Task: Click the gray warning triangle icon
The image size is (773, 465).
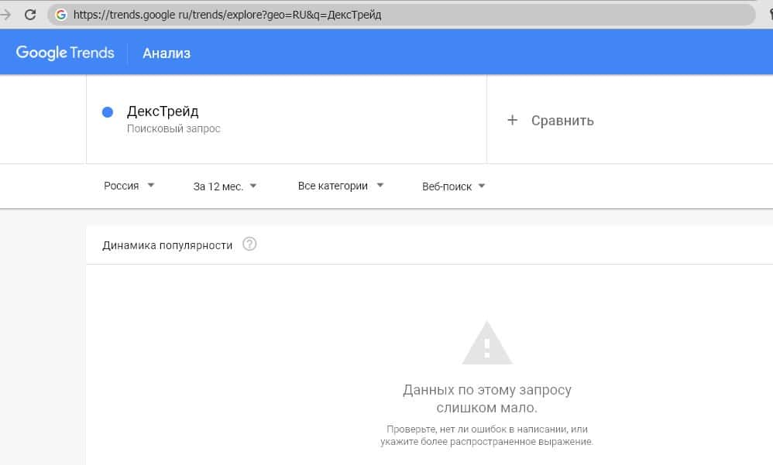Action: pos(486,343)
